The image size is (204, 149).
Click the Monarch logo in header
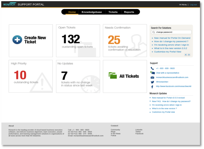pos(9,4)
